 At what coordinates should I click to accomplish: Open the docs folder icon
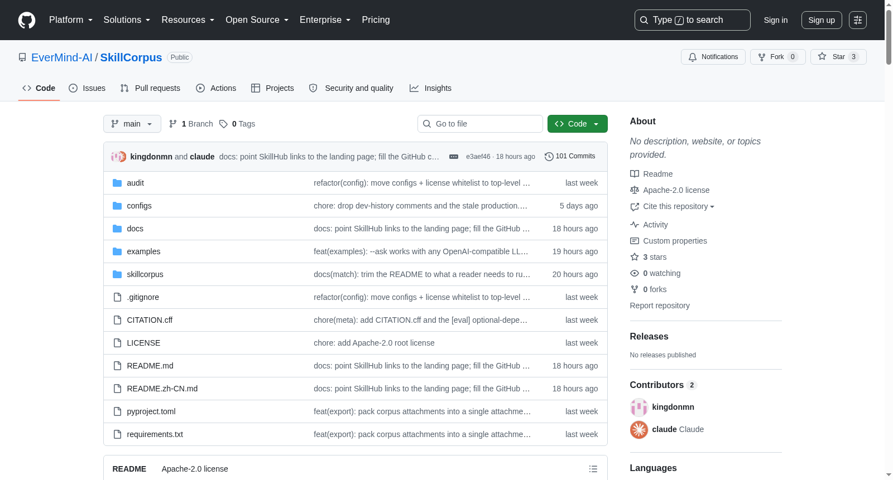tap(117, 229)
